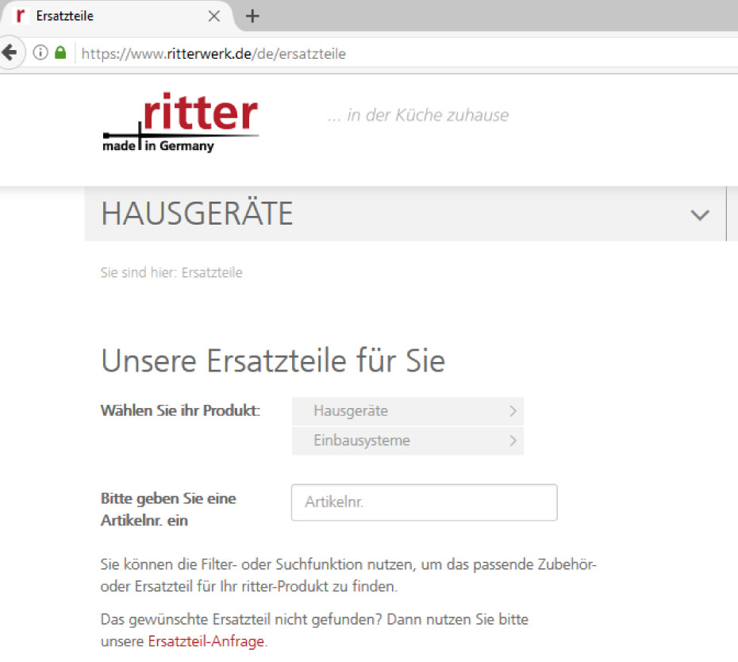Click the 'in der Küche zuhause' tagline
Screen dimensions: 738x662
pyautogui.click(x=417, y=115)
